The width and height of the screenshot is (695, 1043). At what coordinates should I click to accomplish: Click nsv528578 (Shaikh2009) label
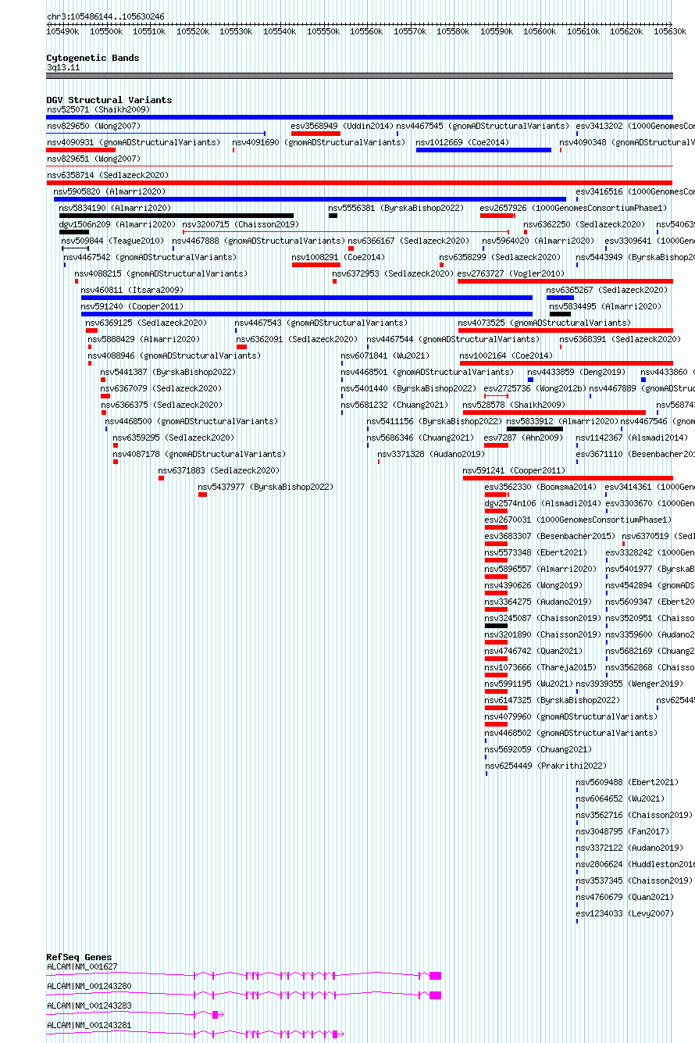pos(514,405)
